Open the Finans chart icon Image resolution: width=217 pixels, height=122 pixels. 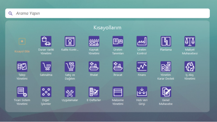(142, 67)
